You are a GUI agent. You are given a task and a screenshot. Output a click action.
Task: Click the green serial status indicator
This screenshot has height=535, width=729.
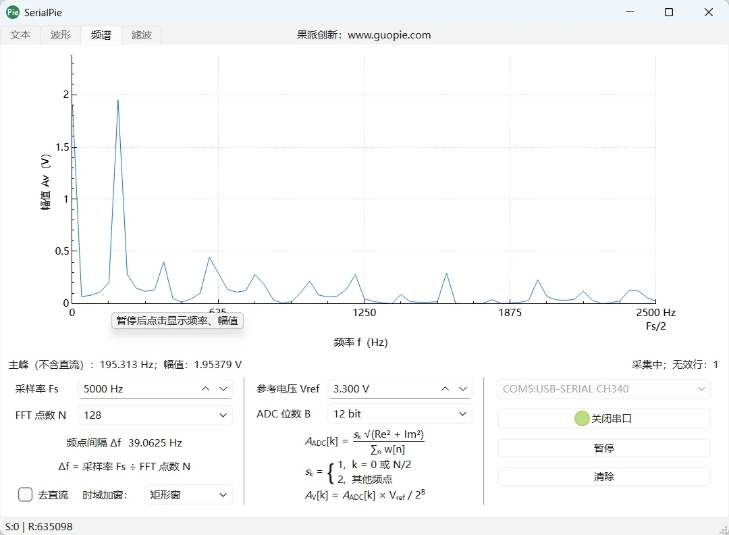[x=582, y=418]
